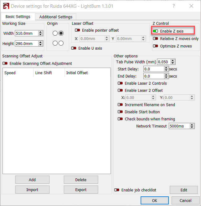Click the Network Timeout spinner arrows
201x206 pixels.
pos(192,126)
